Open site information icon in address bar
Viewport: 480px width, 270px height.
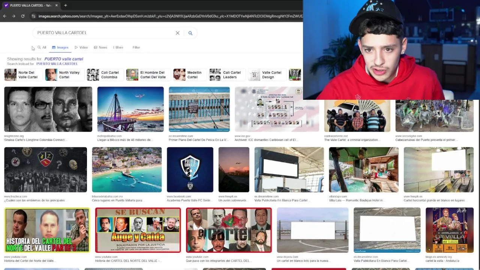tap(33, 16)
